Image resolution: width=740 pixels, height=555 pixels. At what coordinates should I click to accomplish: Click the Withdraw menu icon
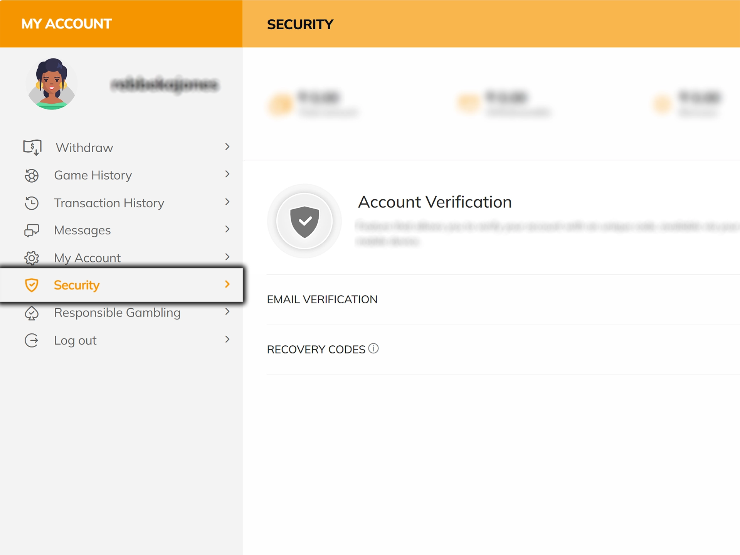click(32, 148)
